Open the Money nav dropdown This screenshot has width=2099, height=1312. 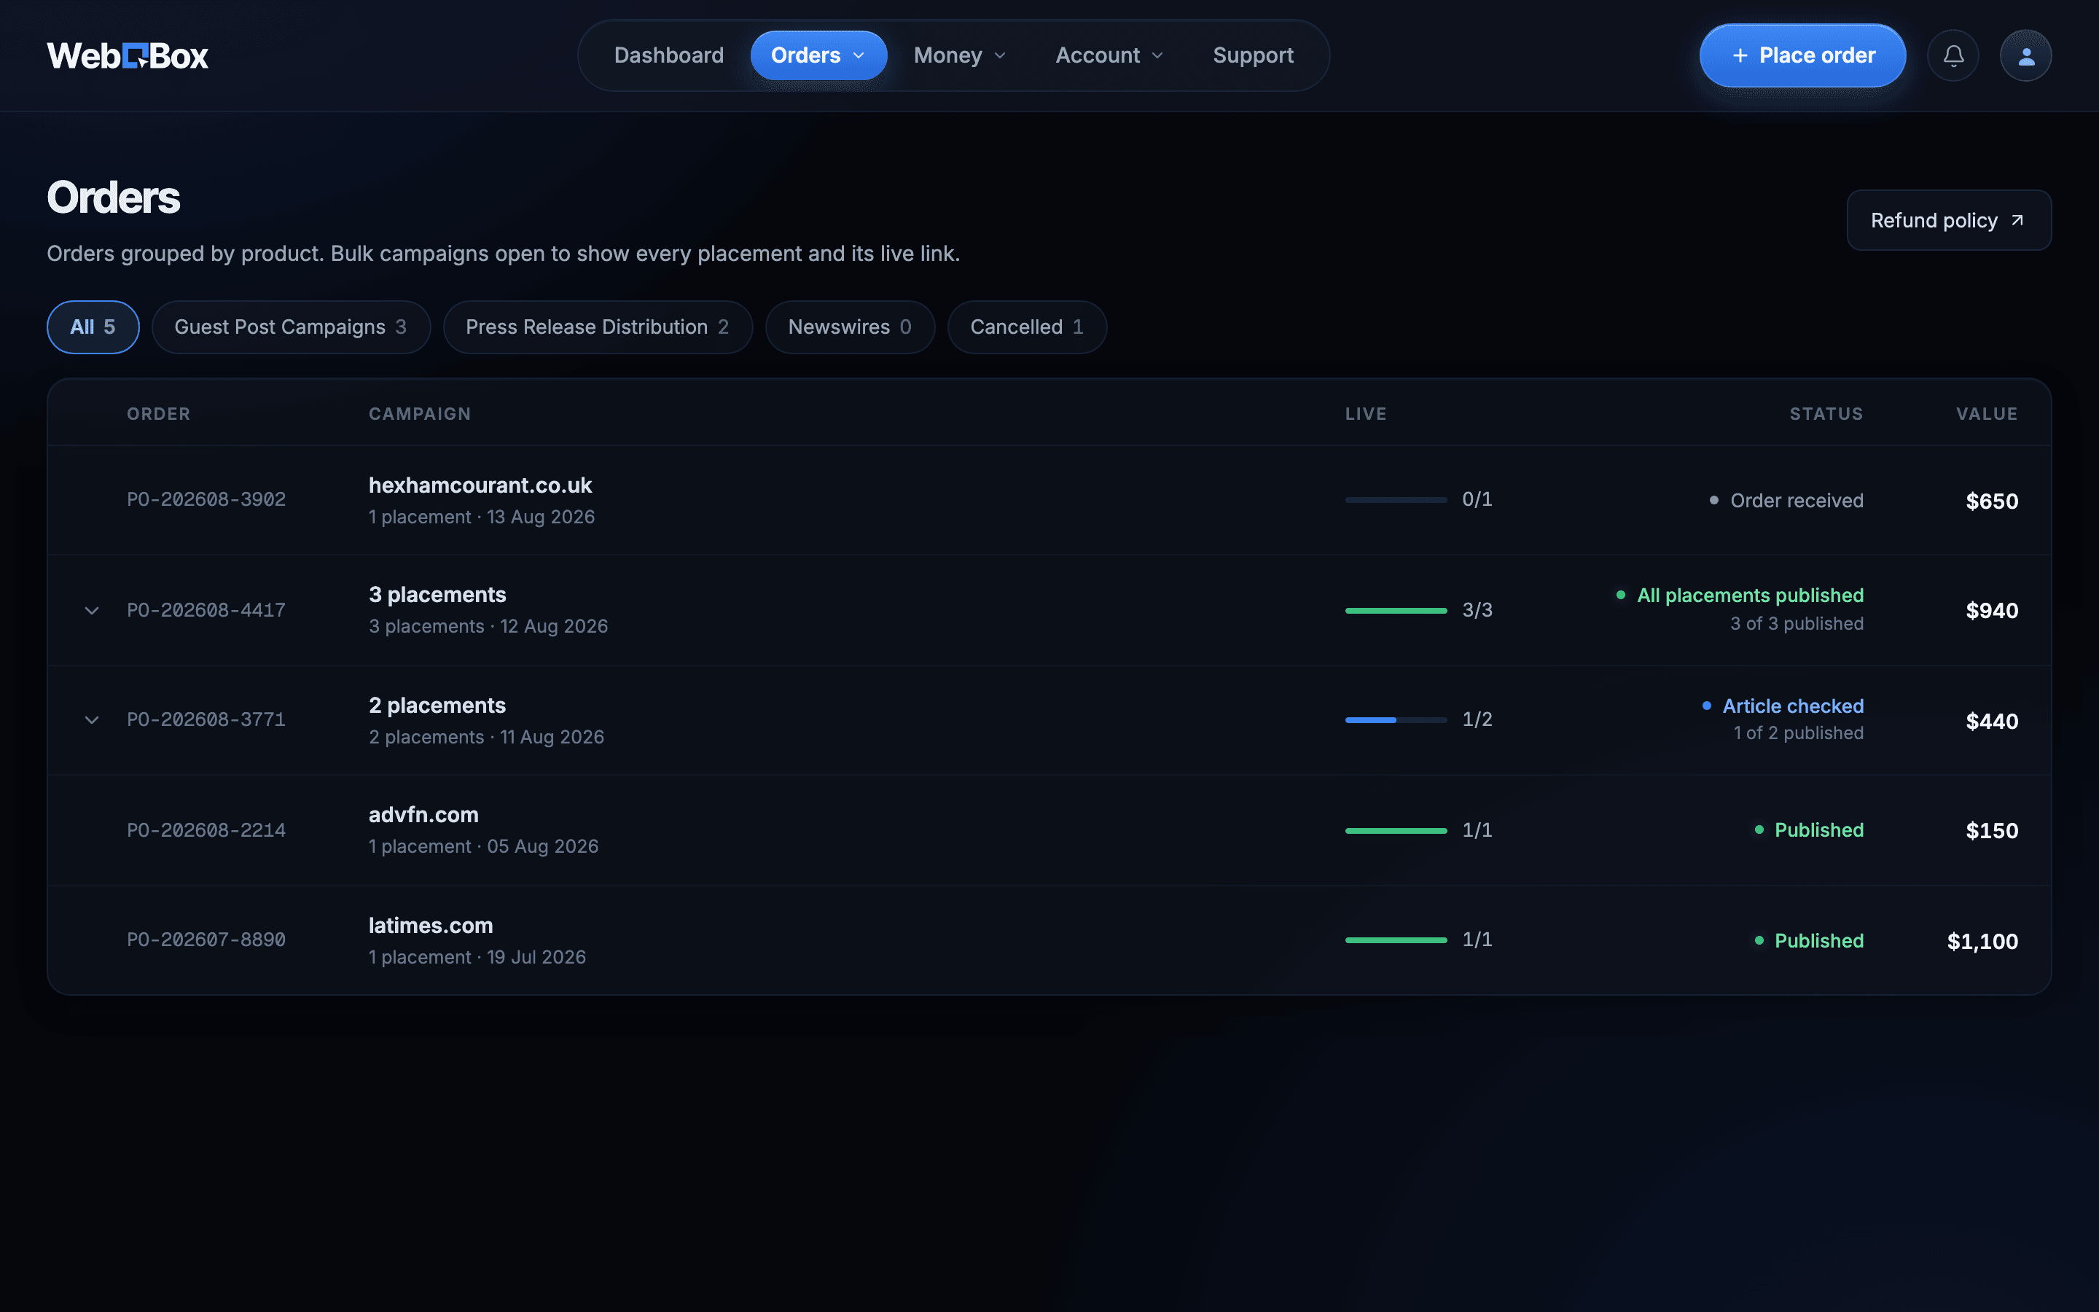(x=959, y=55)
